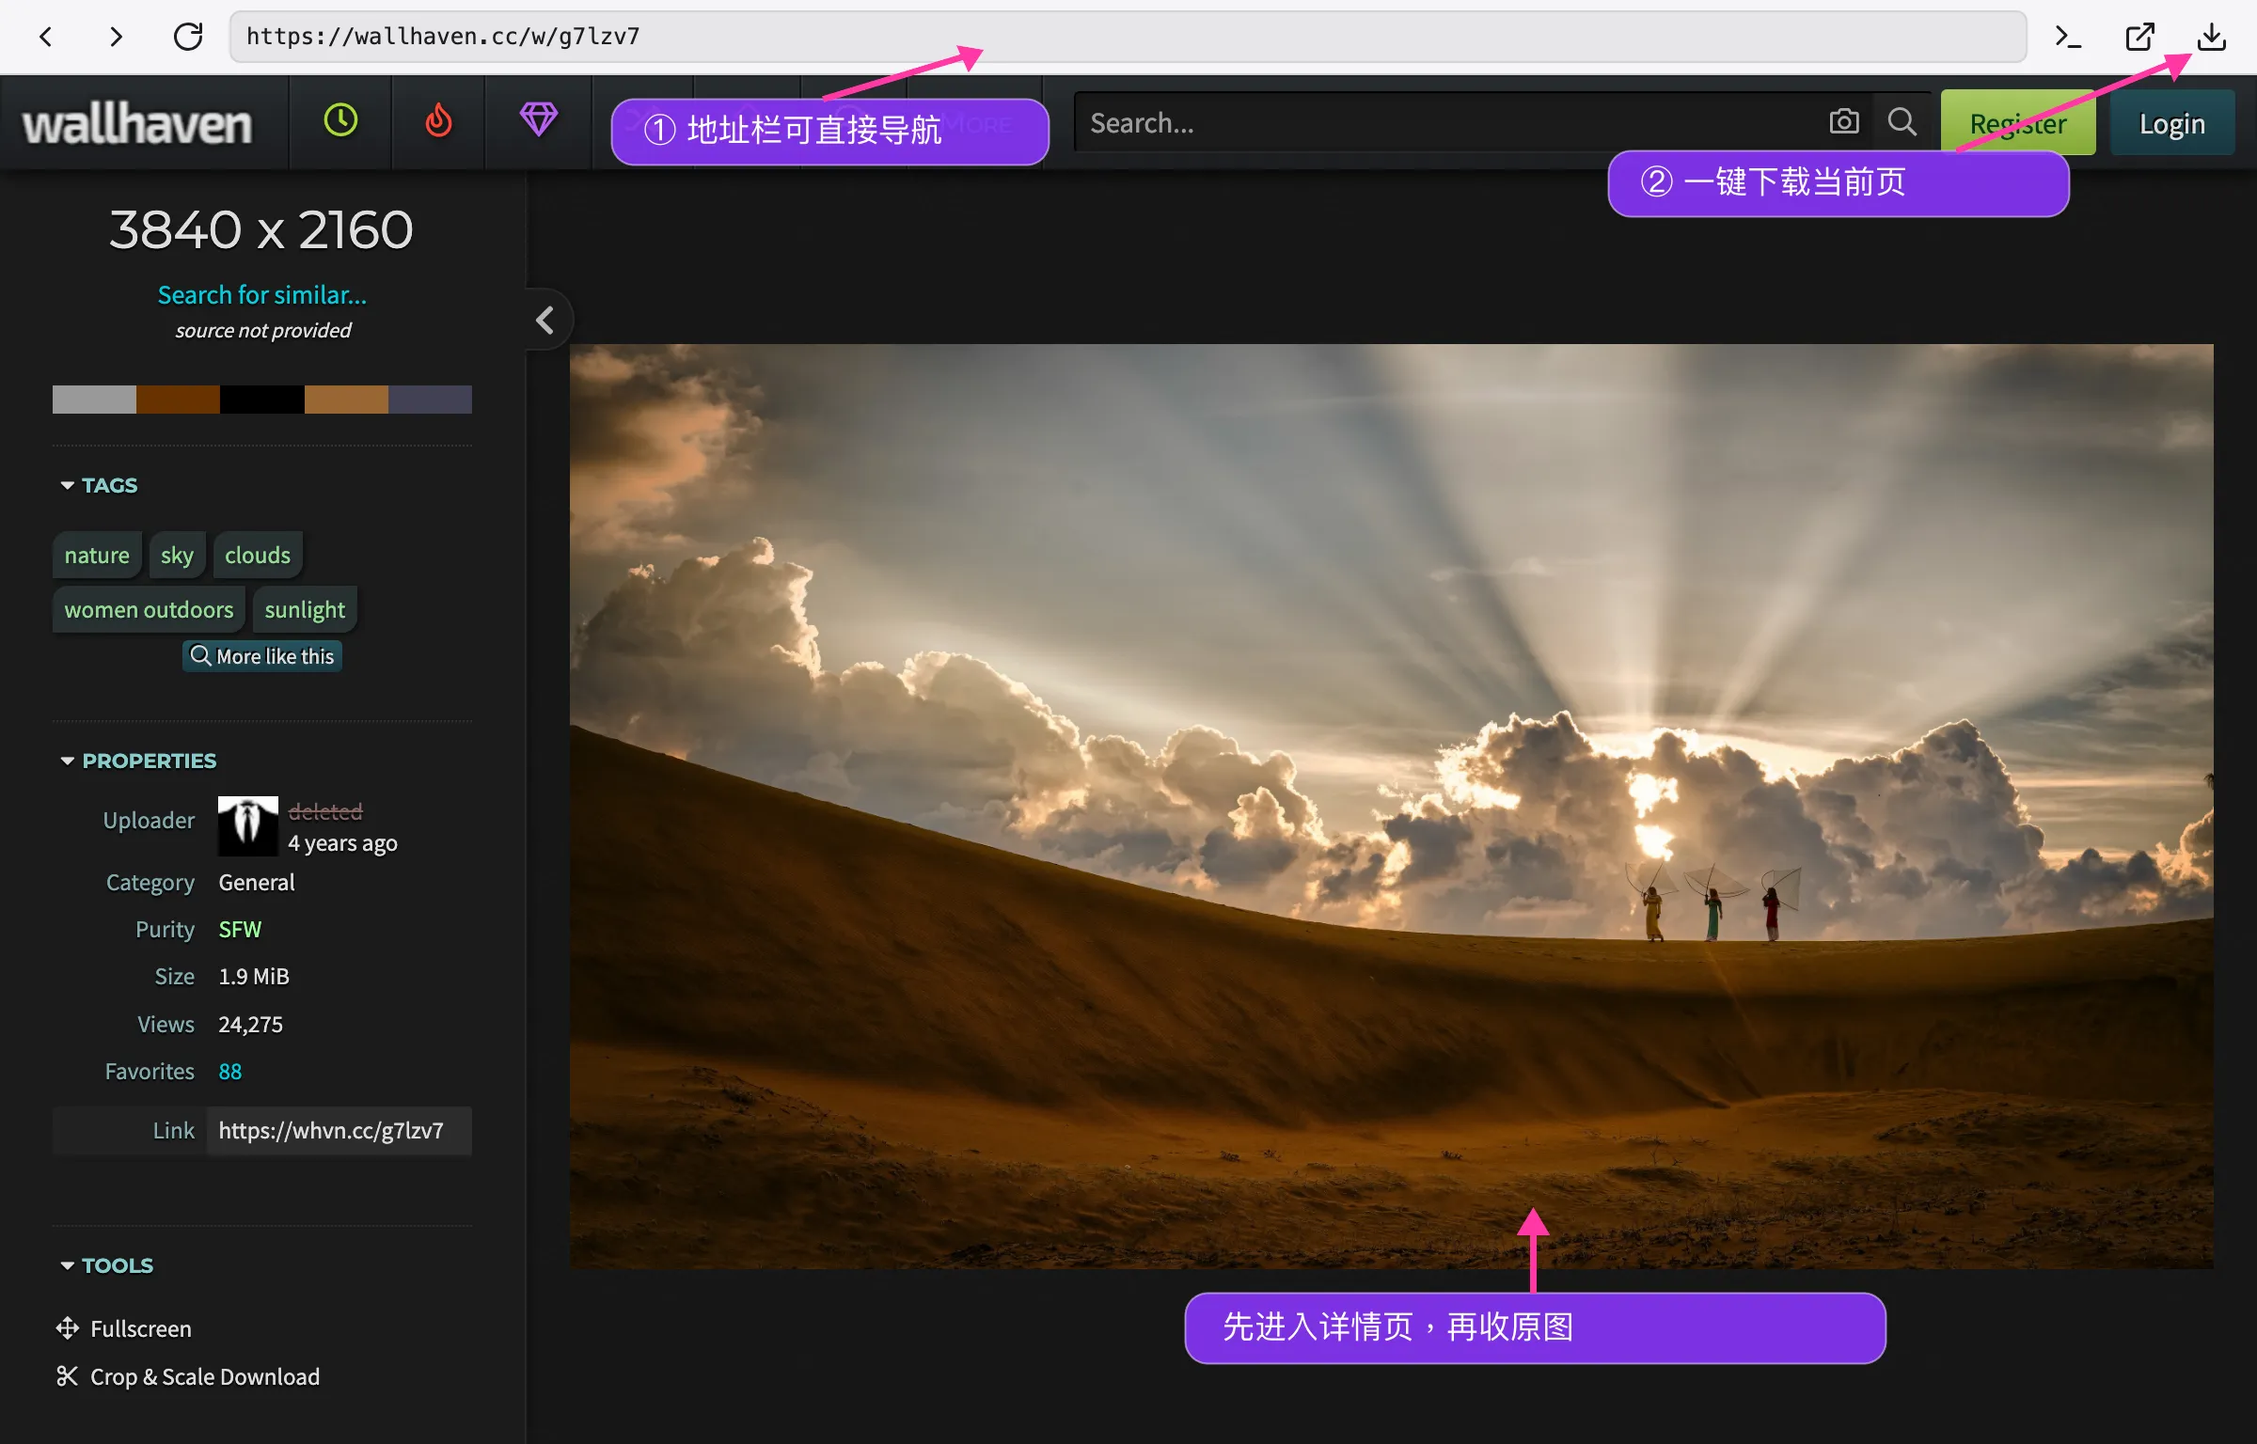Click the magnifier search submit icon
Image resolution: width=2257 pixels, height=1444 pixels.
click(x=1902, y=122)
